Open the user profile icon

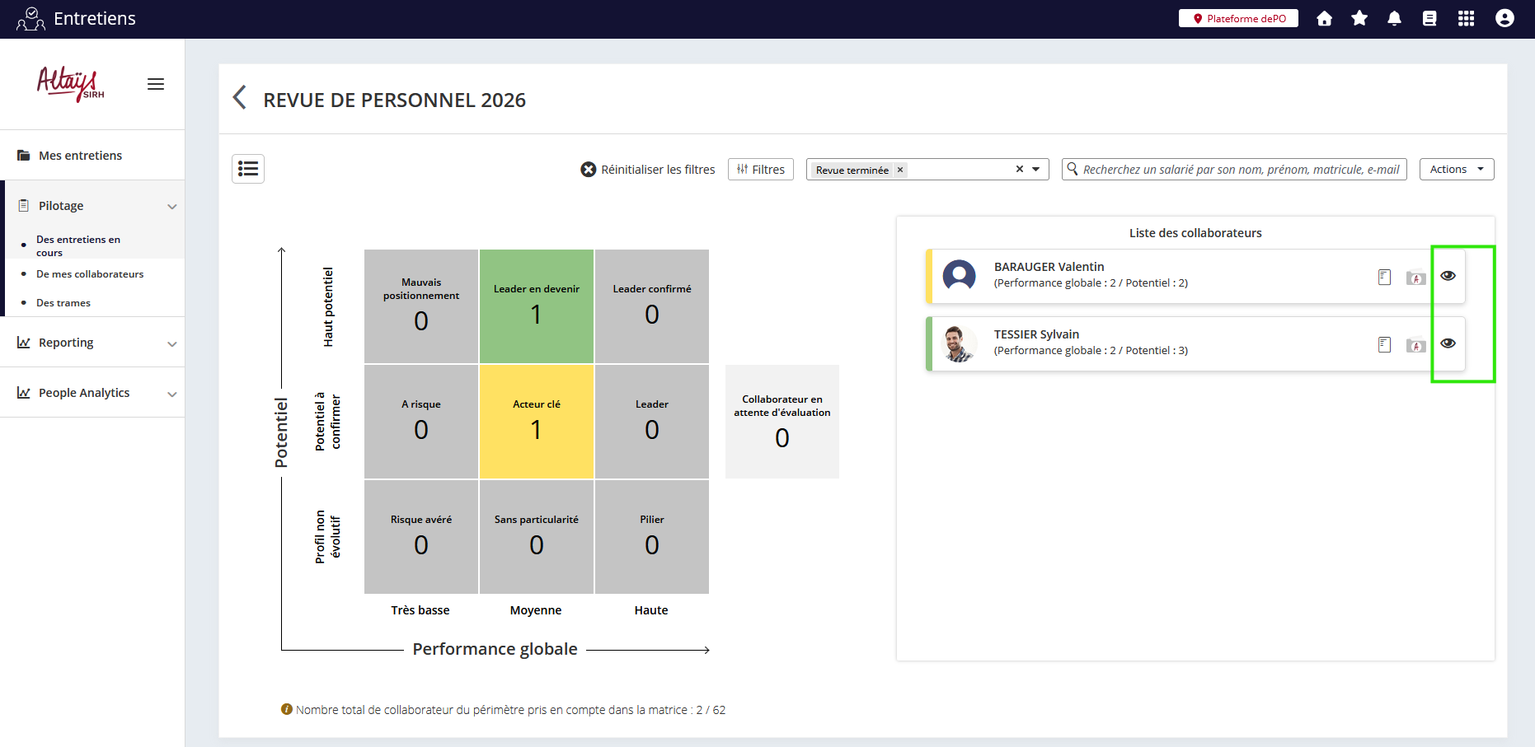[1504, 18]
